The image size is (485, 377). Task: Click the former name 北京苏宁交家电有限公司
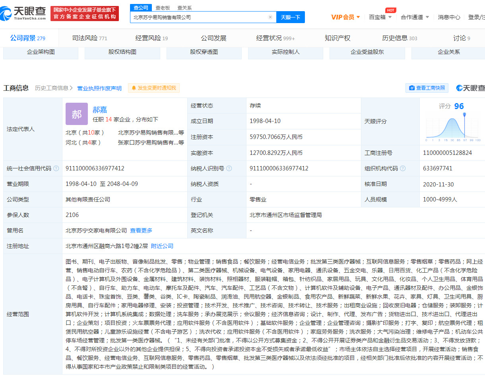tap(96, 230)
